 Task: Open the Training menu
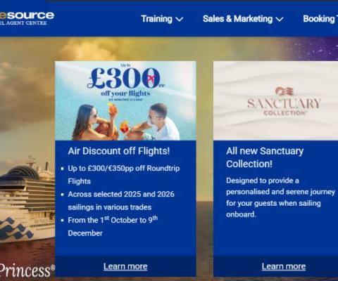click(162, 19)
